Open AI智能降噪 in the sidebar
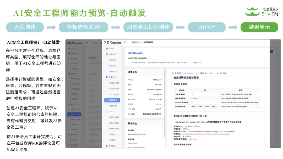 pyautogui.click(x=113, y=106)
